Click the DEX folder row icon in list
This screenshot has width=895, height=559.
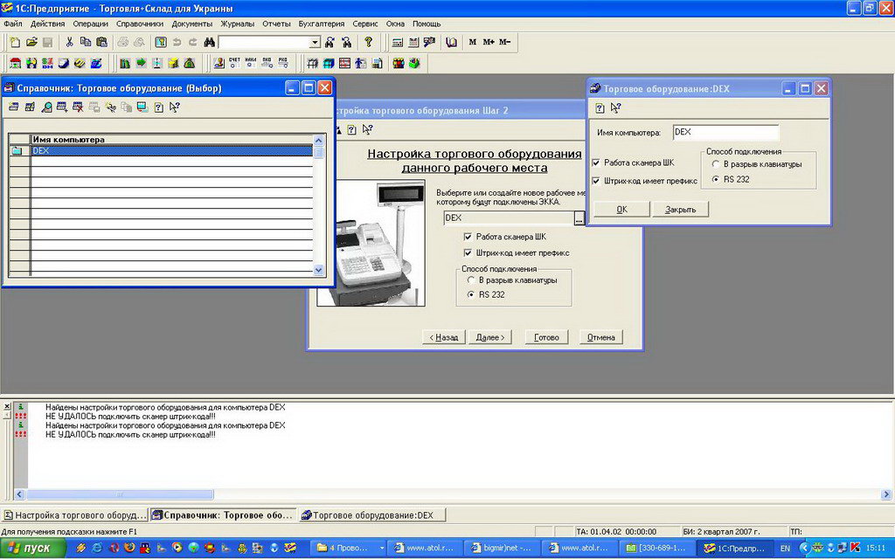coord(18,151)
